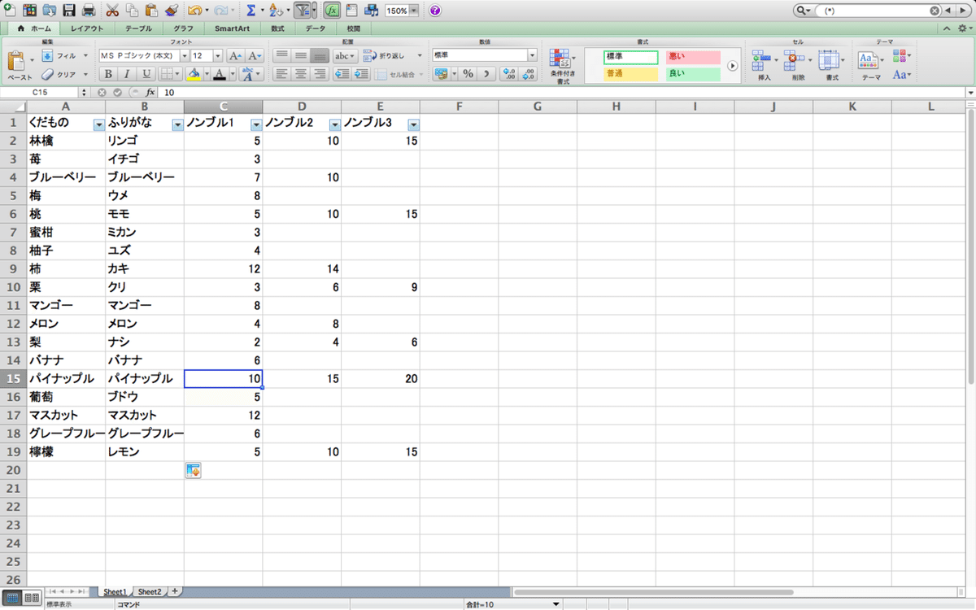Open the font name combo box arrow
The width and height of the screenshot is (976, 610).
184,55
